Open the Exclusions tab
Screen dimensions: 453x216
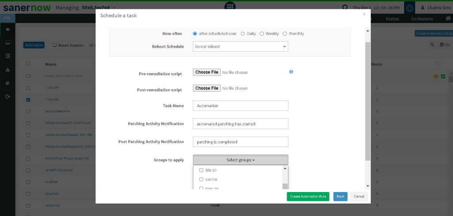click(x=422, y=19)
